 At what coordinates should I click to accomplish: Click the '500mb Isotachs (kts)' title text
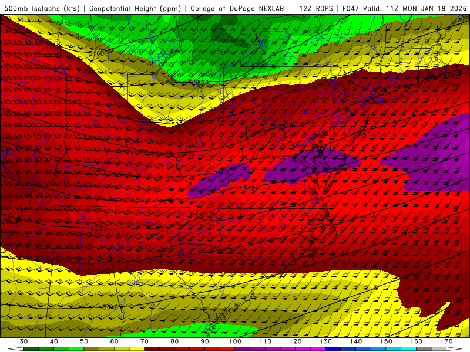coord(42,8)
